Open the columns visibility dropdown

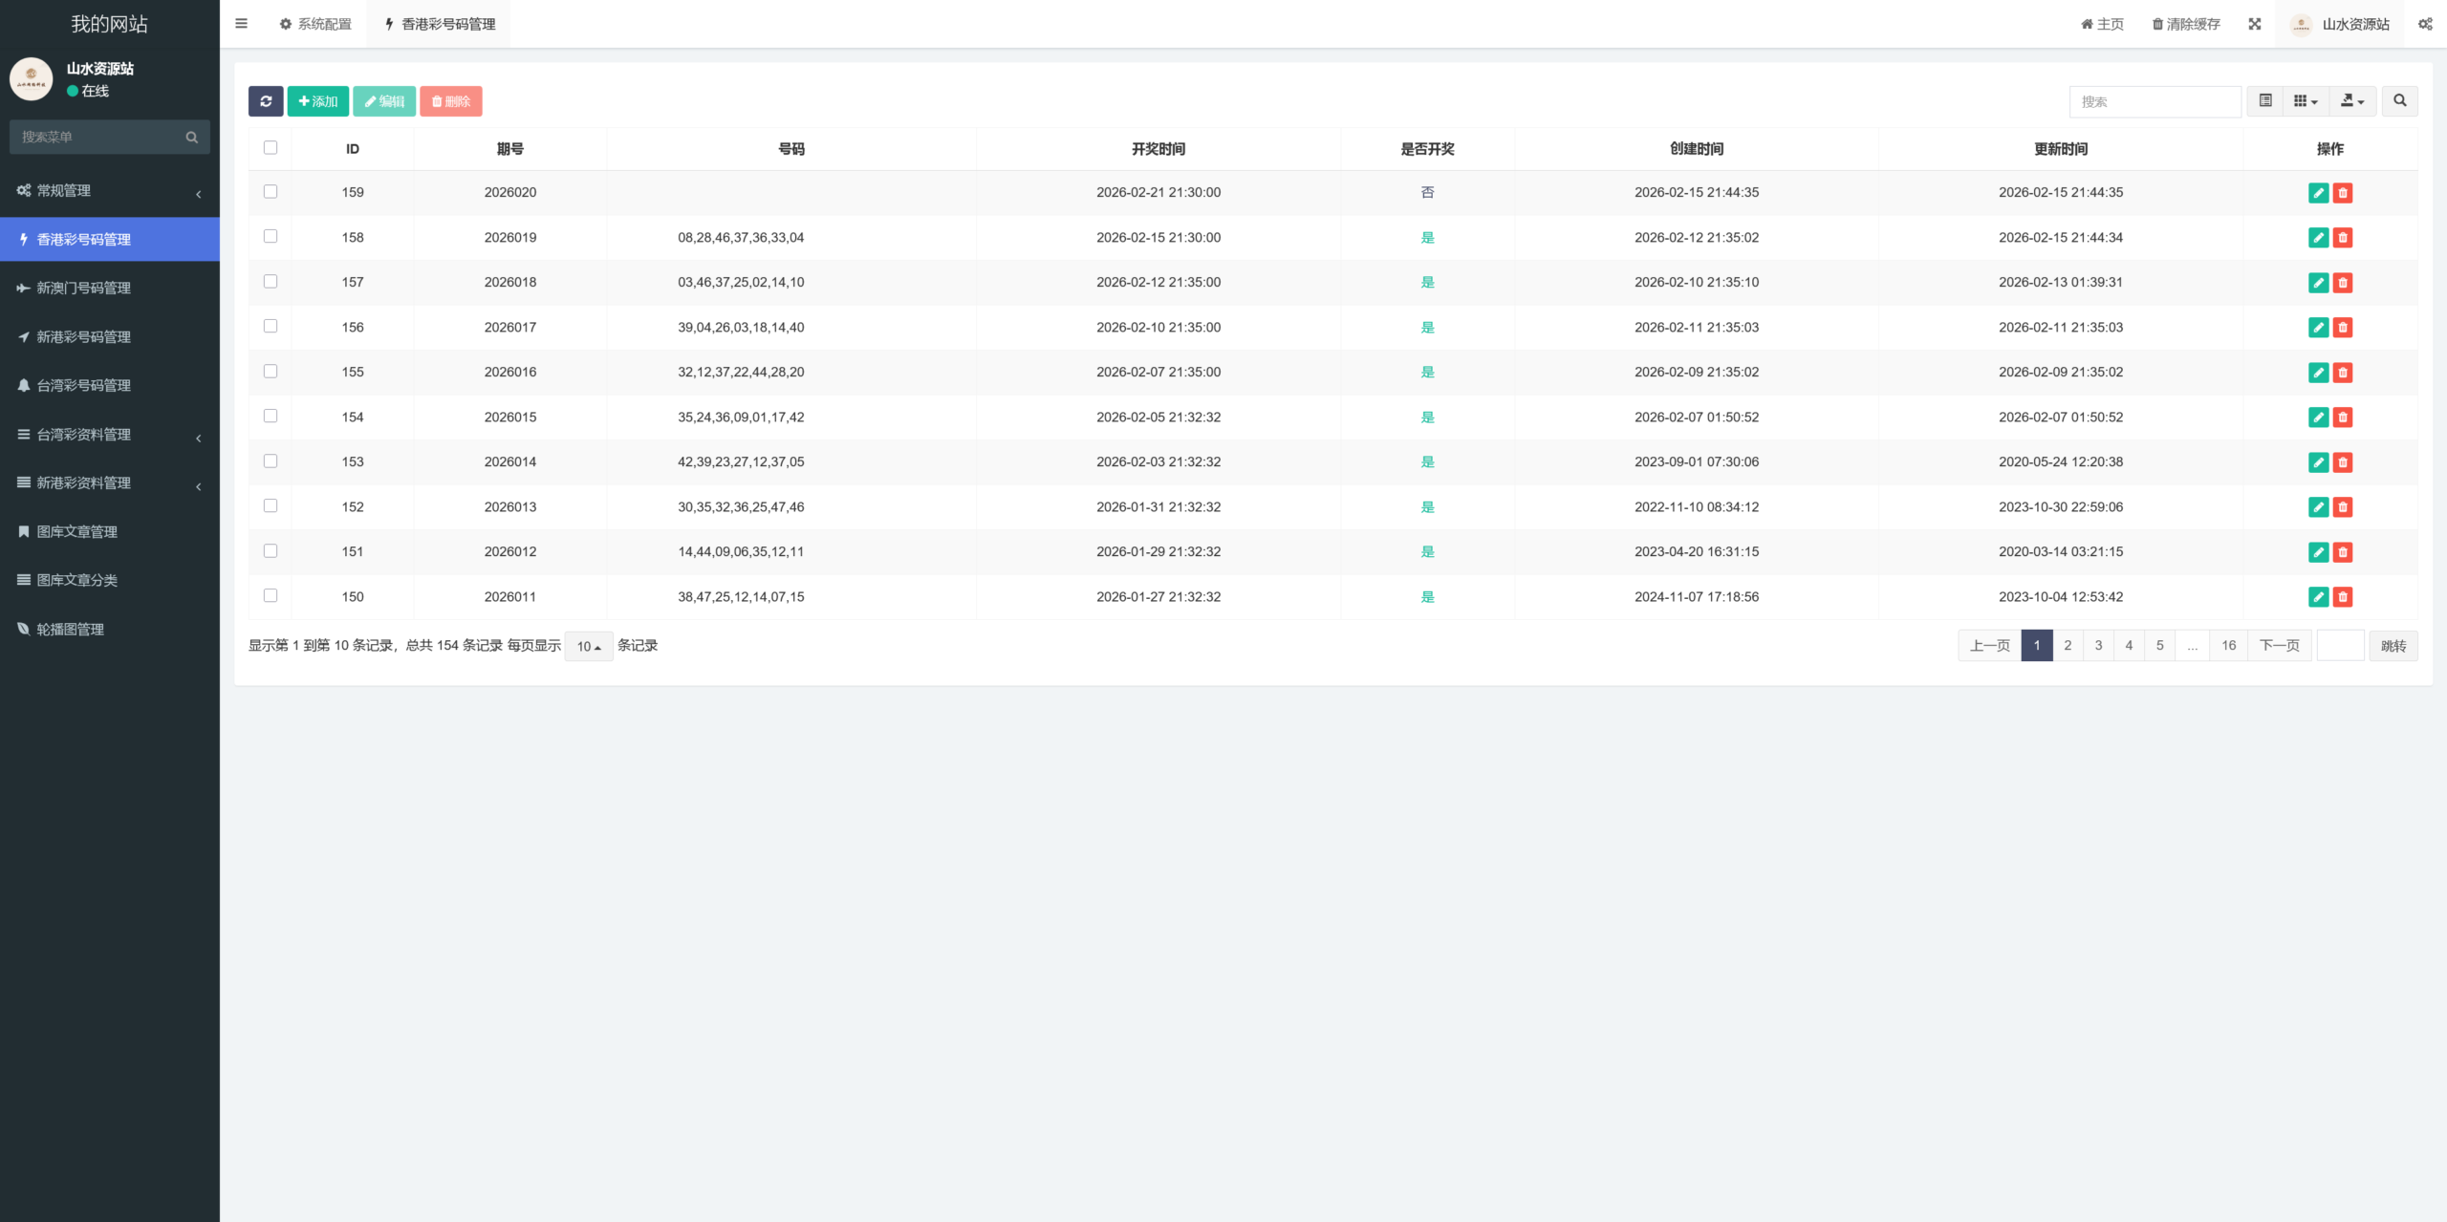coord(2306,101)
